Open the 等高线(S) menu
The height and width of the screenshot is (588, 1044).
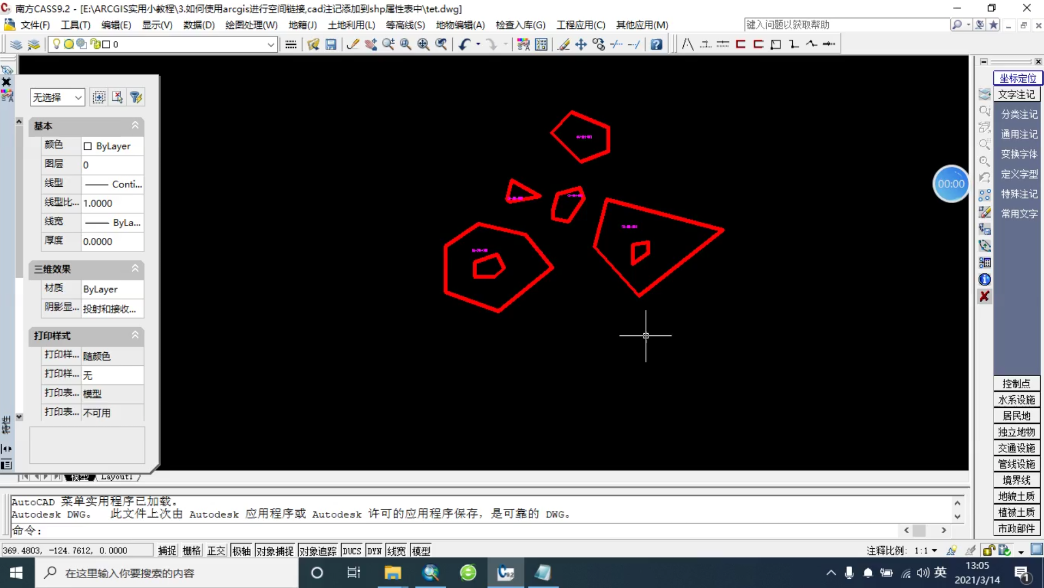tap(405, 25)
